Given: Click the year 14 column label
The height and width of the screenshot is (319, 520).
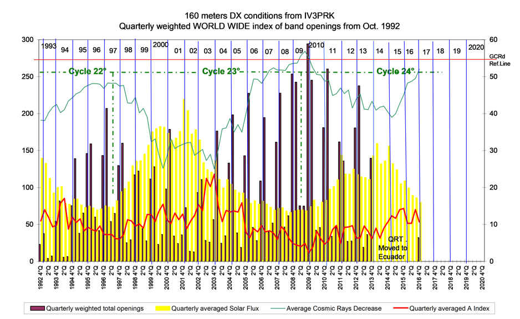Looking at the screenshot, I should [379, 51].
